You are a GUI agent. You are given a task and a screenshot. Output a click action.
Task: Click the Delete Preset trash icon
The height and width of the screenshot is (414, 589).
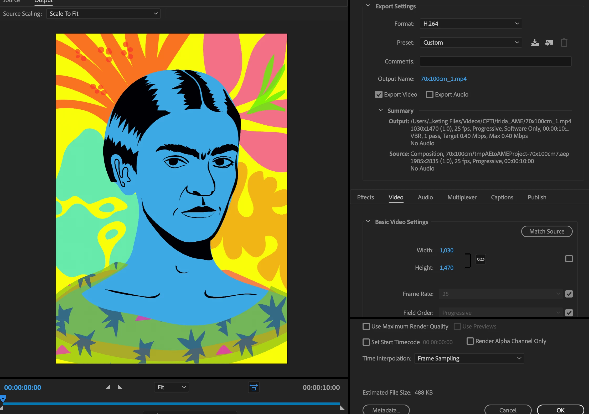[564, 43]
